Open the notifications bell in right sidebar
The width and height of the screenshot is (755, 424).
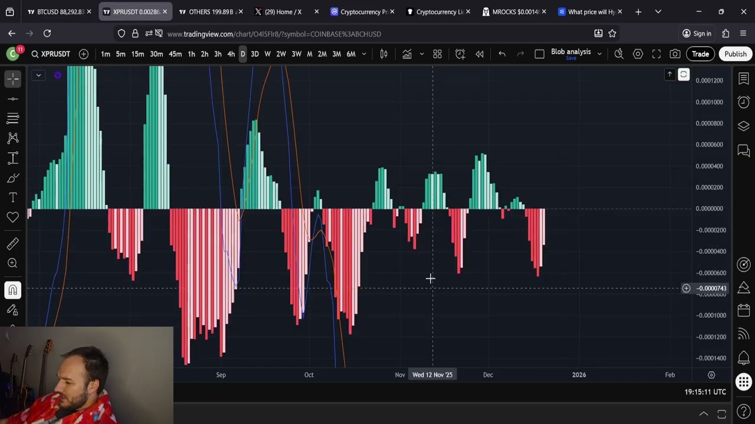point(743,358)
